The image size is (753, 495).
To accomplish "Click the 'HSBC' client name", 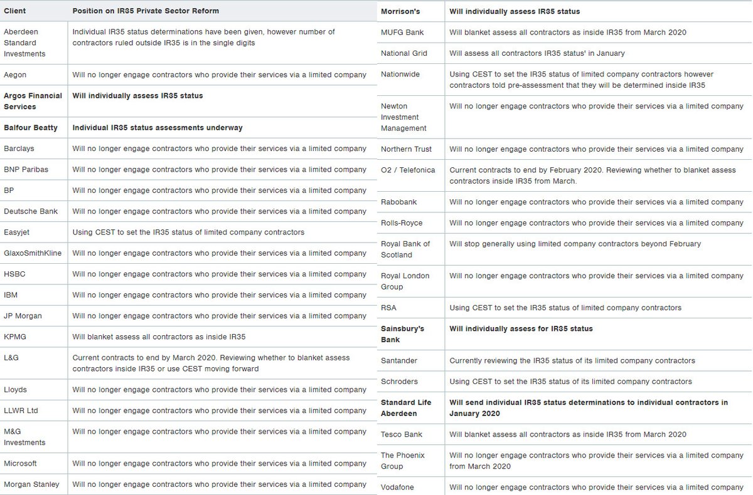I will tap(14, 274).
